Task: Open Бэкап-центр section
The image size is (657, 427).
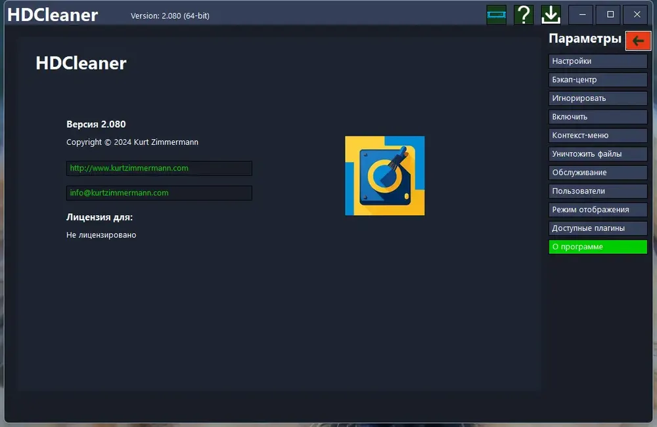Action: [x=598, y=79]
